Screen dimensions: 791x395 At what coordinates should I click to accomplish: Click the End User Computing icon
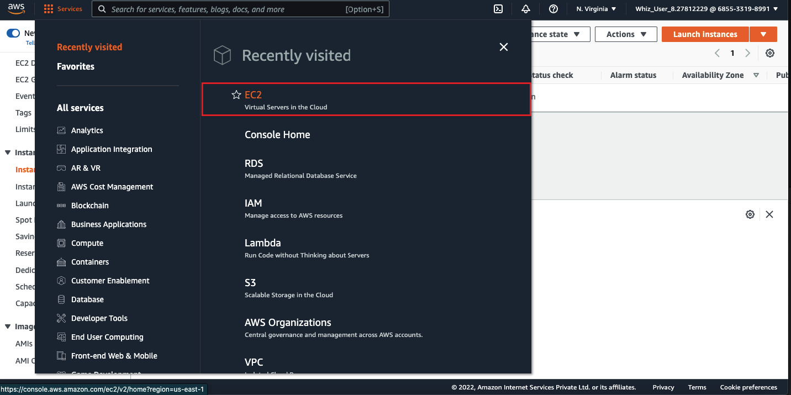[61, 337]
